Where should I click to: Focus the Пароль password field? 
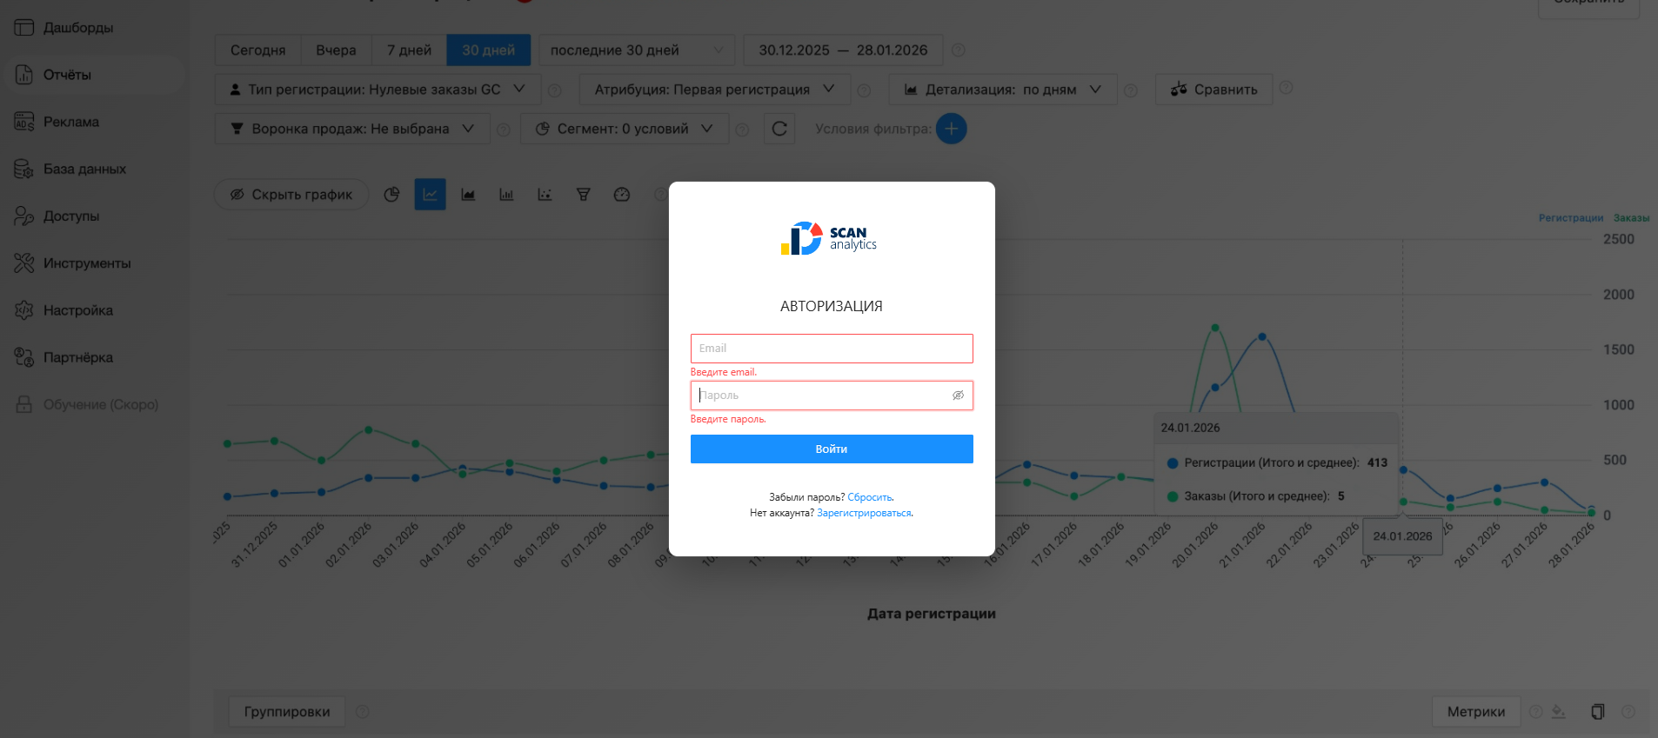(x=832, y=396)
